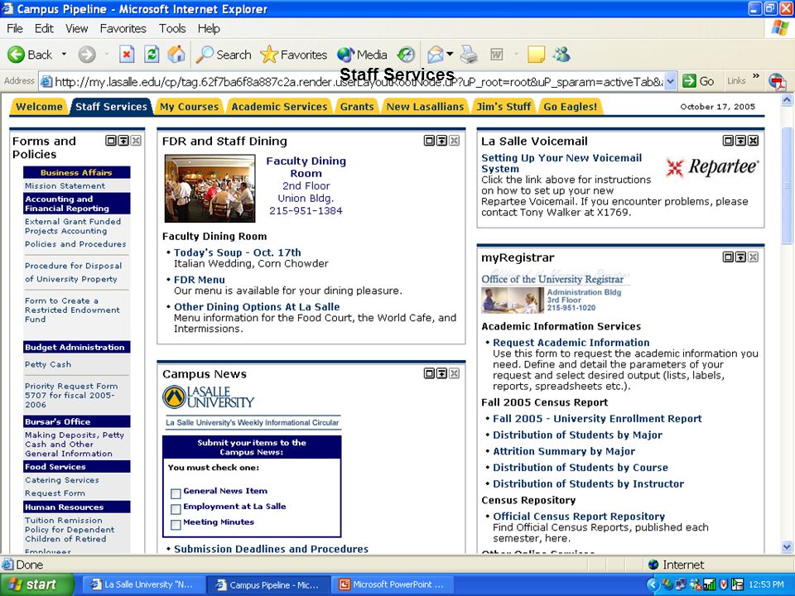Image resolution: width=795 pixels, height=596 pixels.
Task: Open the Tools menu
Action: pyautogui.click(x=172, y=28)
